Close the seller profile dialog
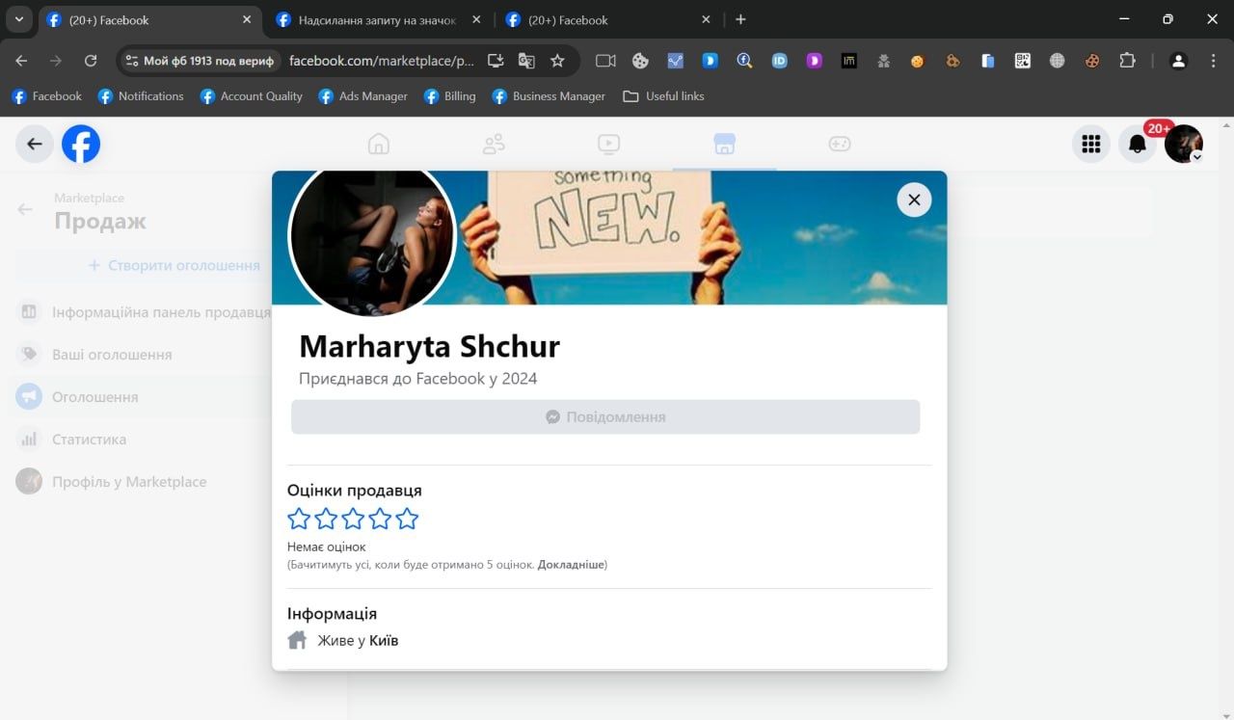This screenshot has height=720, width=1234. 914,200
